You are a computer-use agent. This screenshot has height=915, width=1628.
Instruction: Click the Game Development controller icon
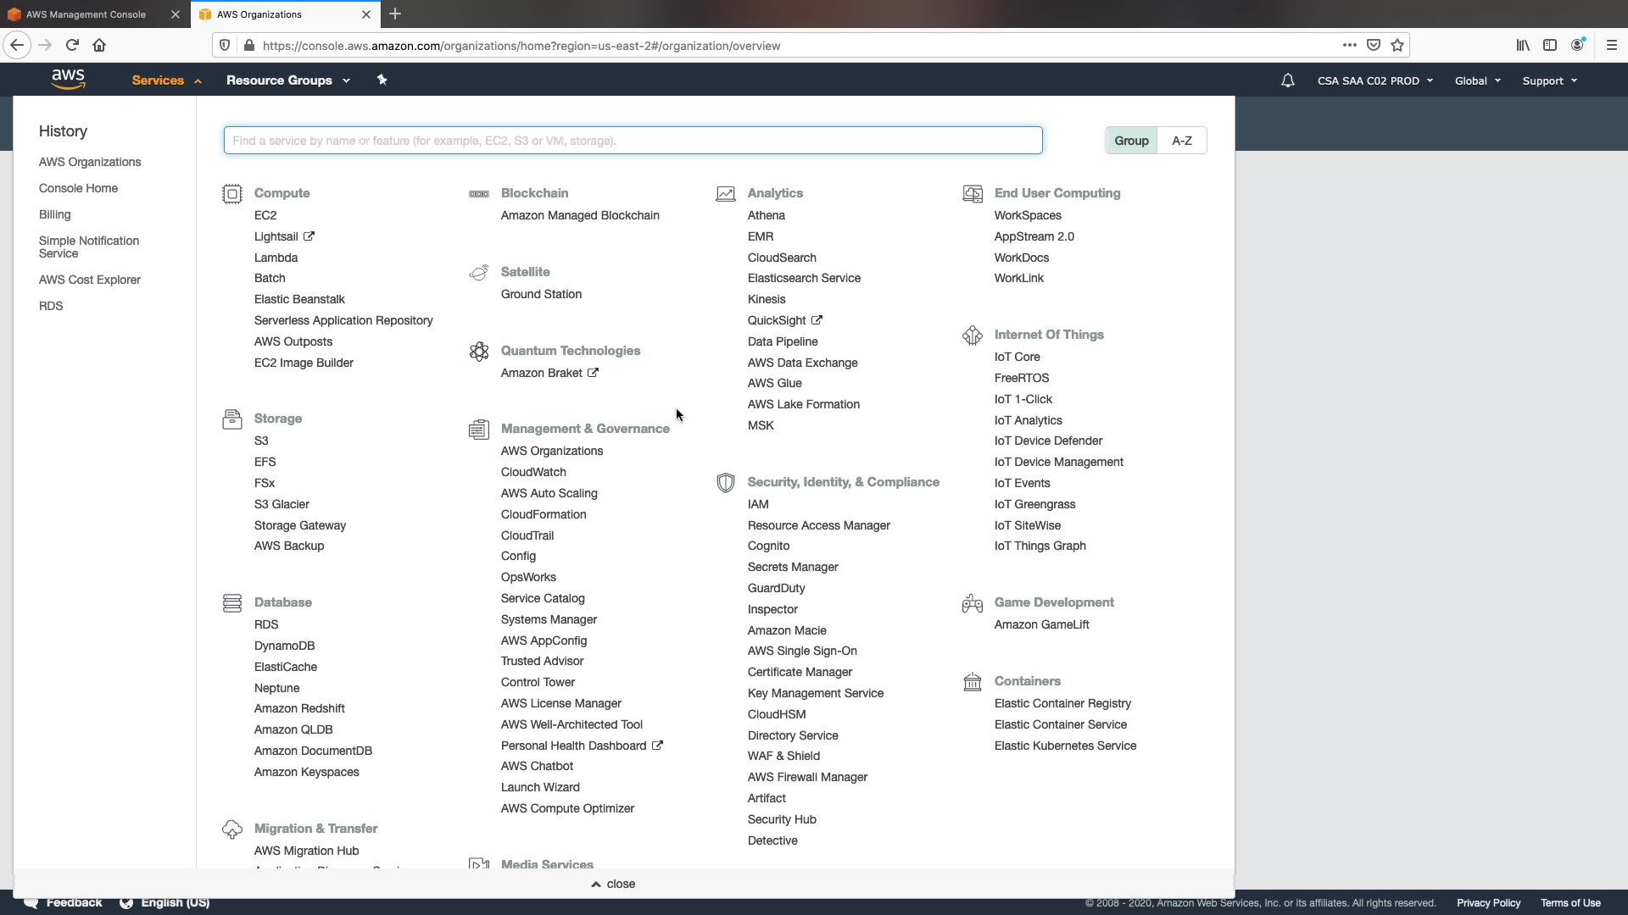pyautogui.click(x=972, y=603)
